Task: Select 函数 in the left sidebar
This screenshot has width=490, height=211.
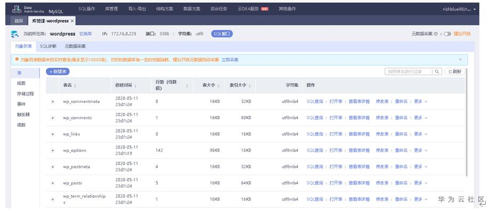Action: click(x=21, y=125)
